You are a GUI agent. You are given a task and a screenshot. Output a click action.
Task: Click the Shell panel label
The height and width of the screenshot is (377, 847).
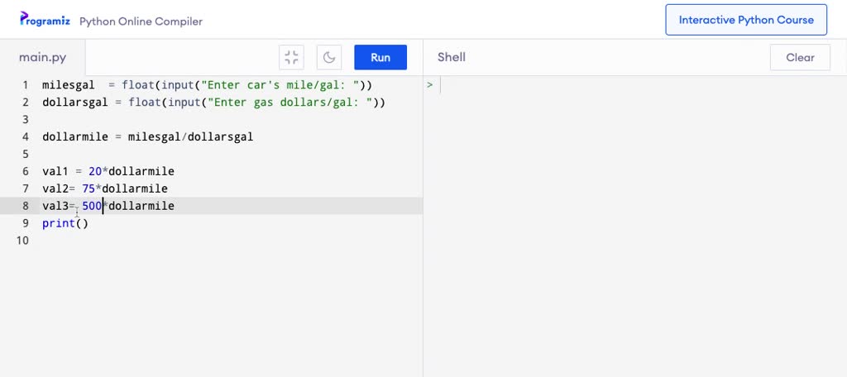pyautogui.click(x=452, y=57)
